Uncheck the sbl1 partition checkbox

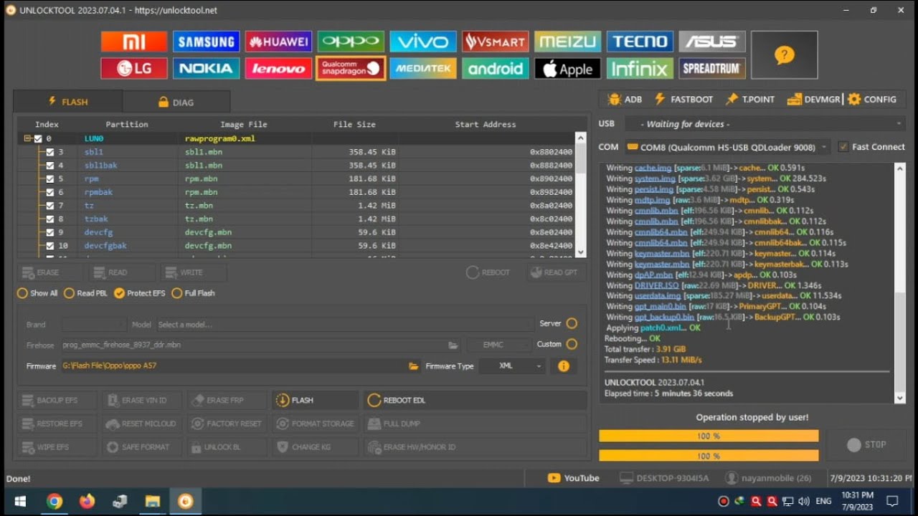pyautogui.click(x=50, y=152)
